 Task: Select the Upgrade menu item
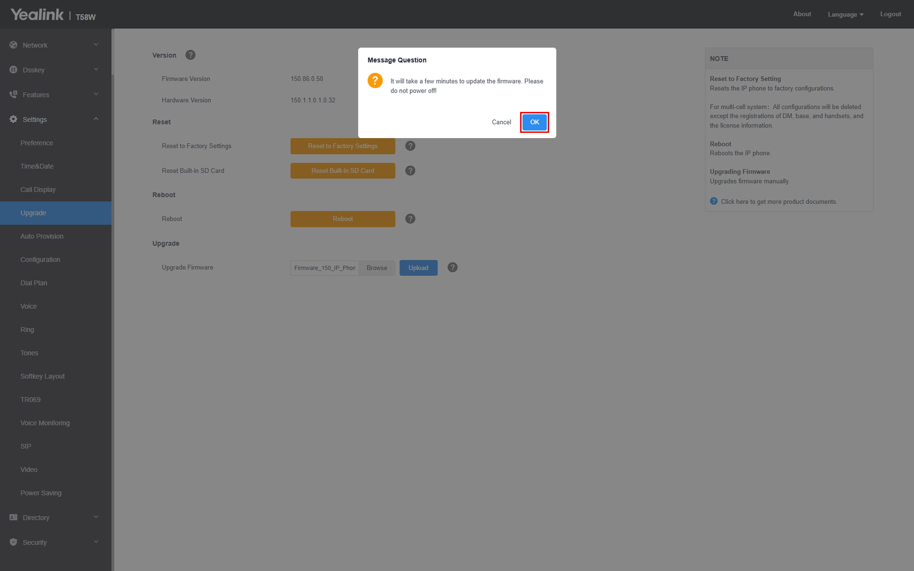(x=56, y=213)
